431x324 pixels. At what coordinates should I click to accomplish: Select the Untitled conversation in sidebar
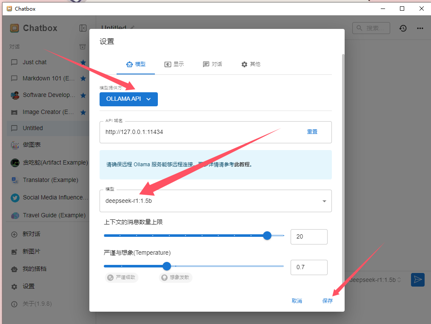point(48,128)
